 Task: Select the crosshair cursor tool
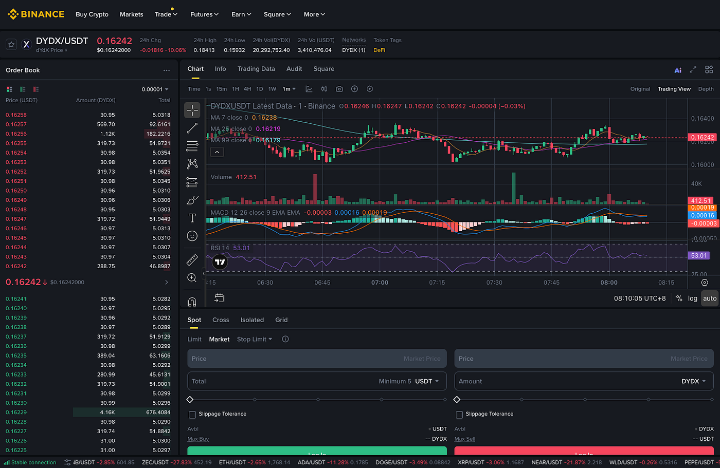point(192,110)
